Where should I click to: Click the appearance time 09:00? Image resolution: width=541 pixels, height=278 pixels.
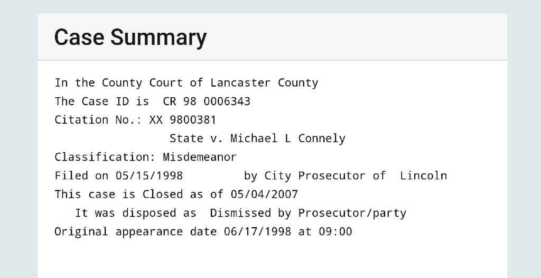(x=335, y=231)
